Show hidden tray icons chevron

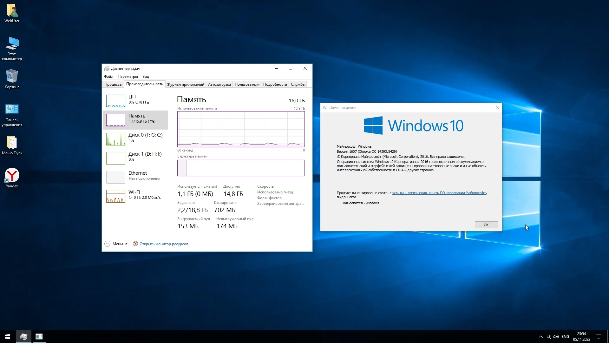tap(540, 337)
